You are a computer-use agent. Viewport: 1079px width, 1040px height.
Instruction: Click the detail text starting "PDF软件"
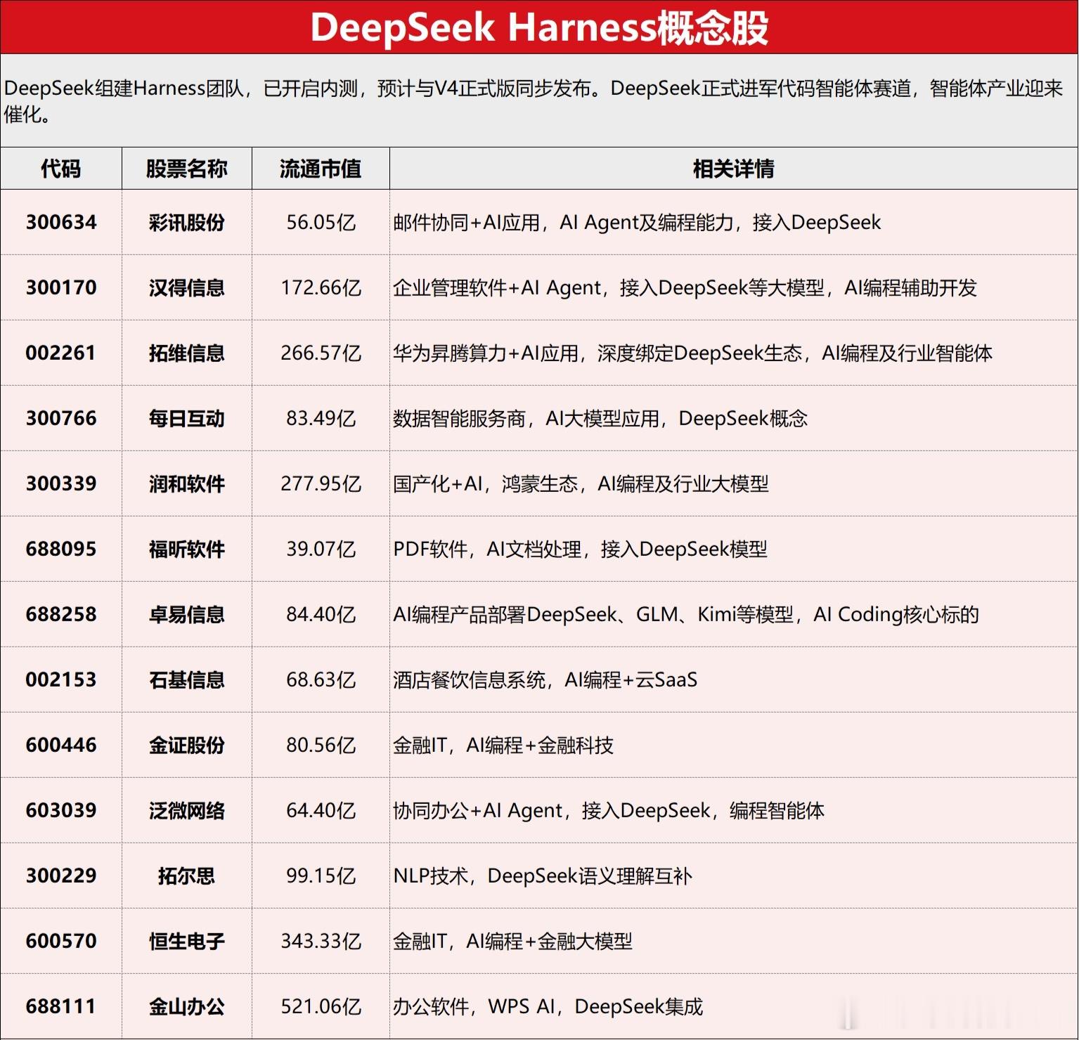[x=581, y=549]
